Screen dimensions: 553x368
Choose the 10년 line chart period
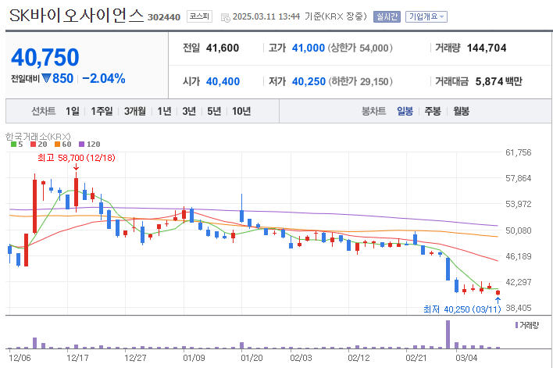241,111
